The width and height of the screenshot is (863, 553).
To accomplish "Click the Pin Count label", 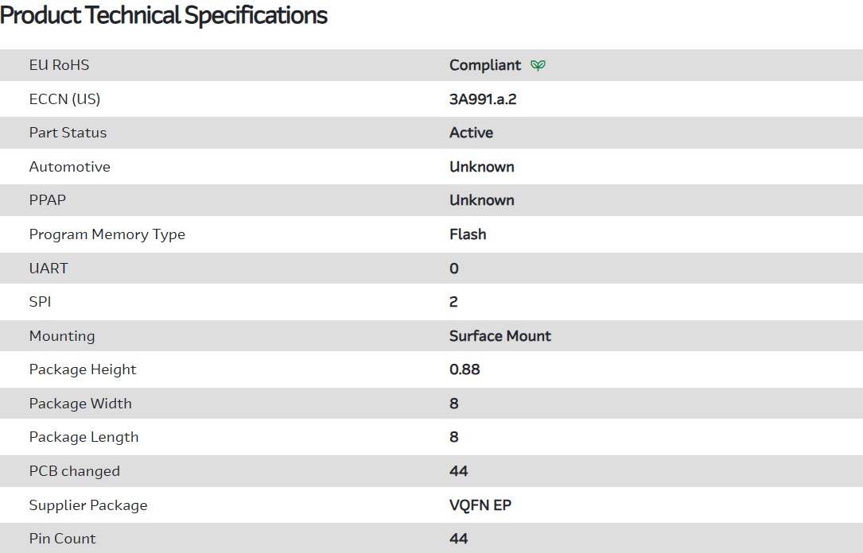I will coord(62,539).
